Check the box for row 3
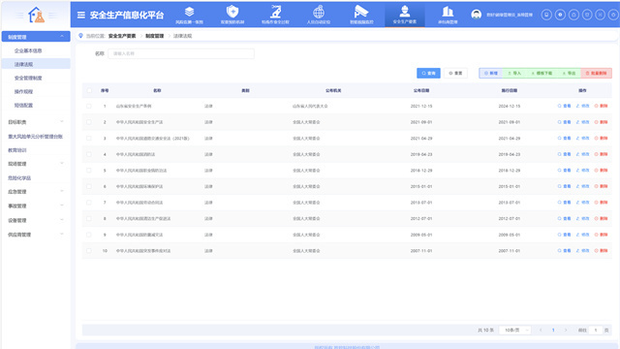The image size is (620, 349). 89,138
